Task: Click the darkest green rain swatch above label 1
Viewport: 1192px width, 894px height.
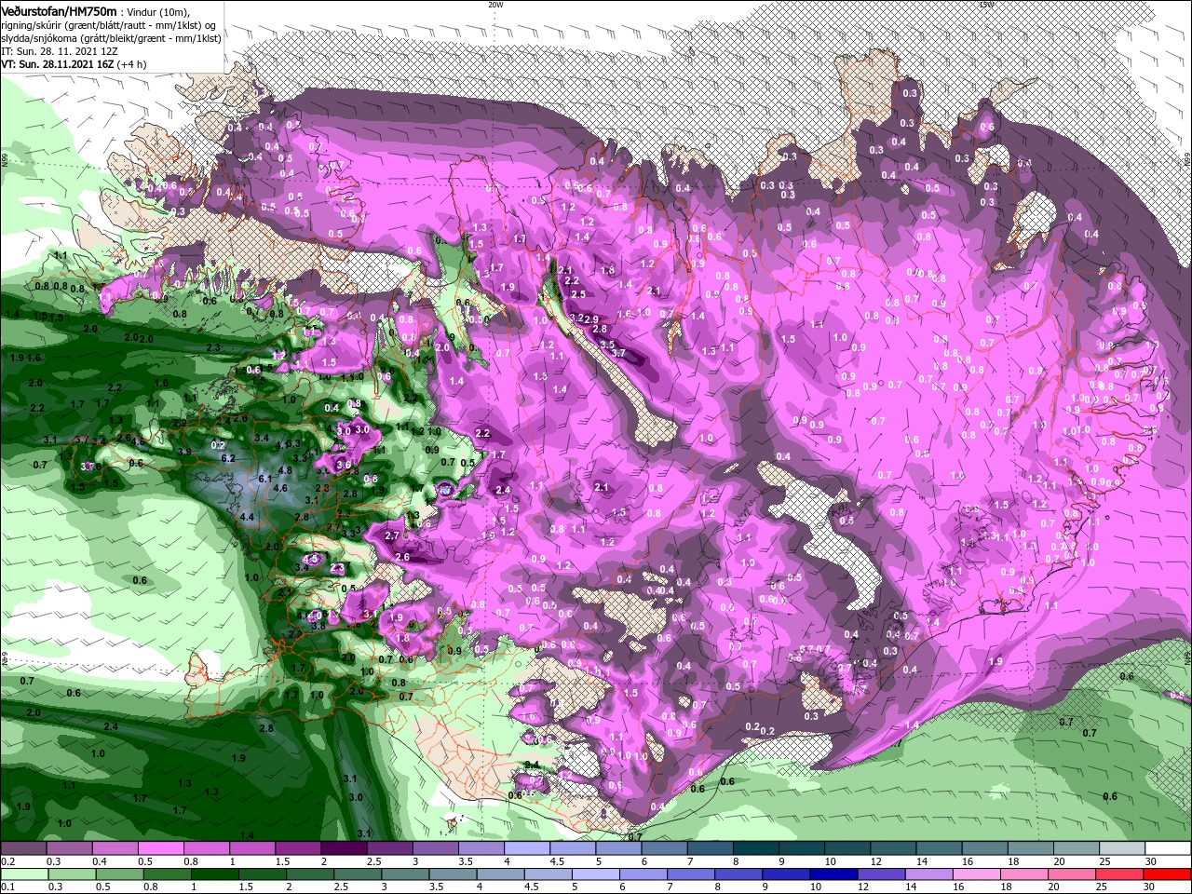Action: point(215,874)
